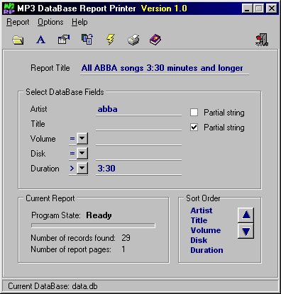Select 'Disk' in the Sort Order list
The image size is (281, 294).
click(199, 240)
